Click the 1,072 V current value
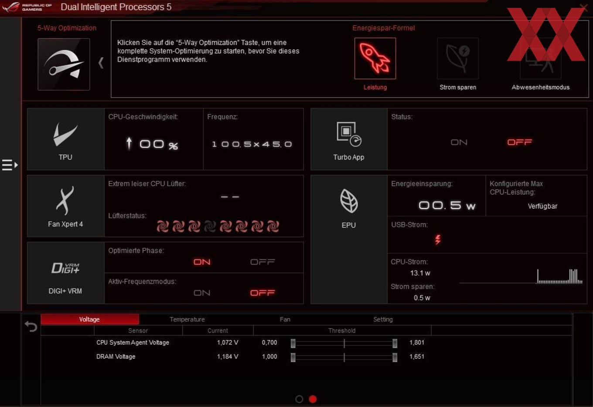Viewport: 593px width, 407px height. pos(228,343)
